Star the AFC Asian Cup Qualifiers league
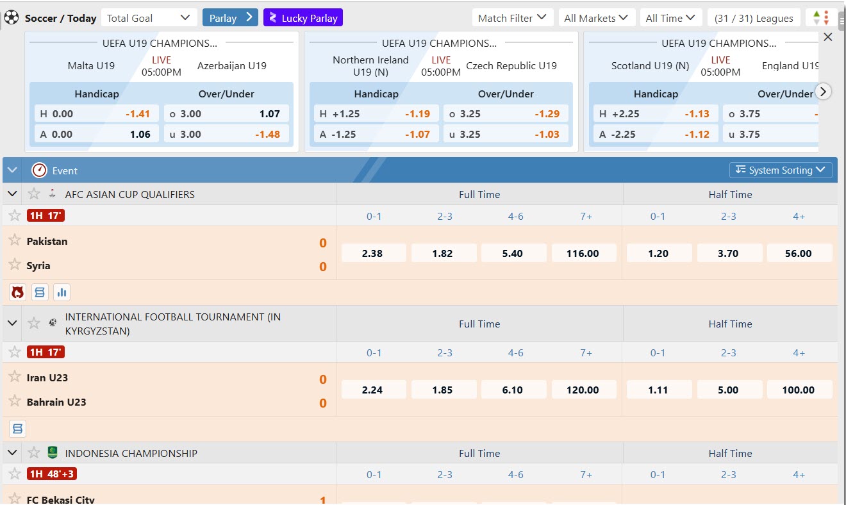The height and width of the screenshot is (505, 846). 34,194
